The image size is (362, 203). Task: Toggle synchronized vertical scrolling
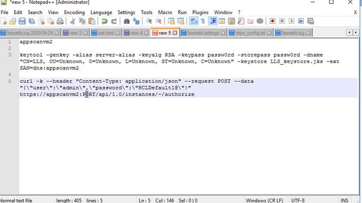[x=171, y=21]
